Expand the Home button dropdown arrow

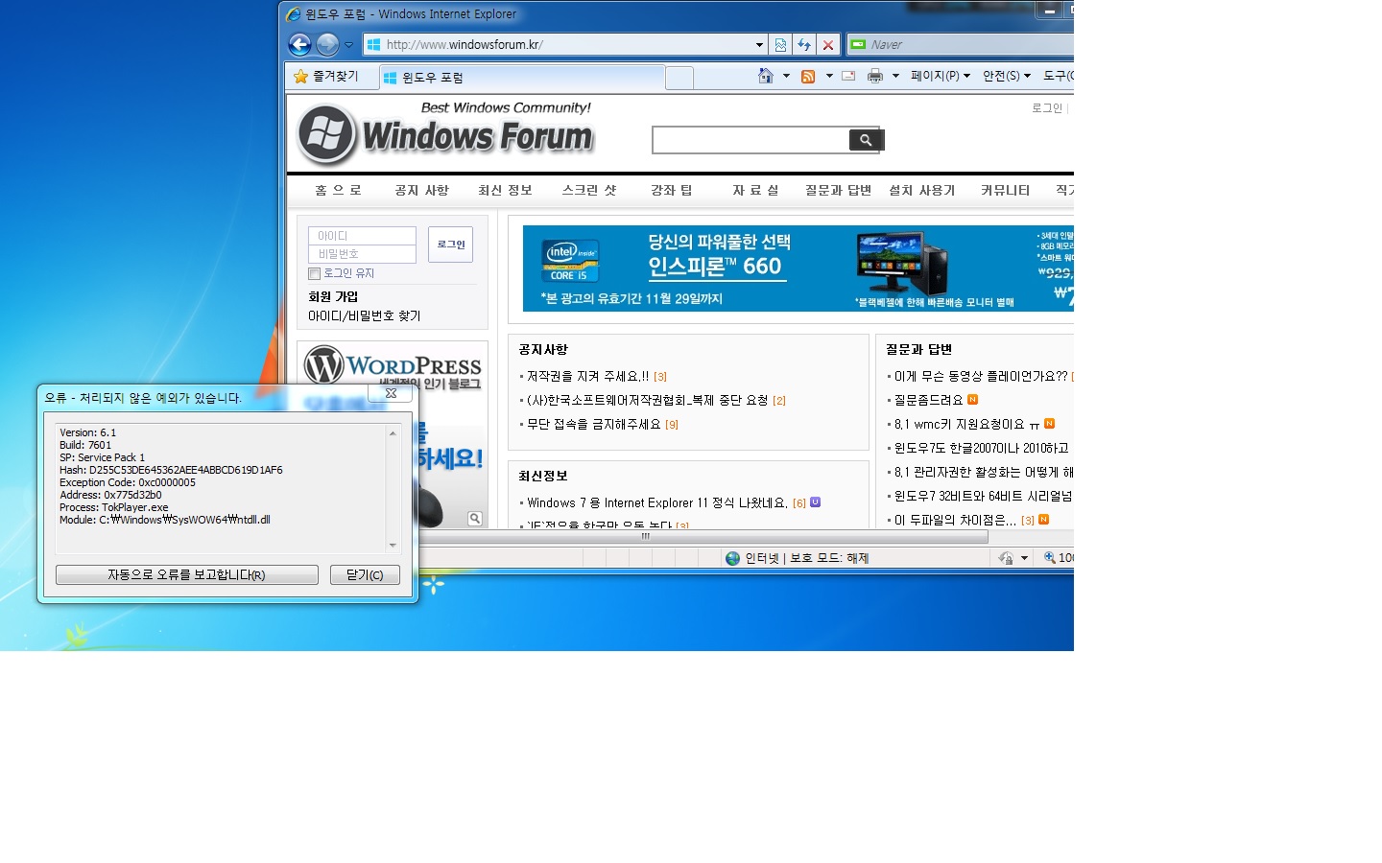786,76
